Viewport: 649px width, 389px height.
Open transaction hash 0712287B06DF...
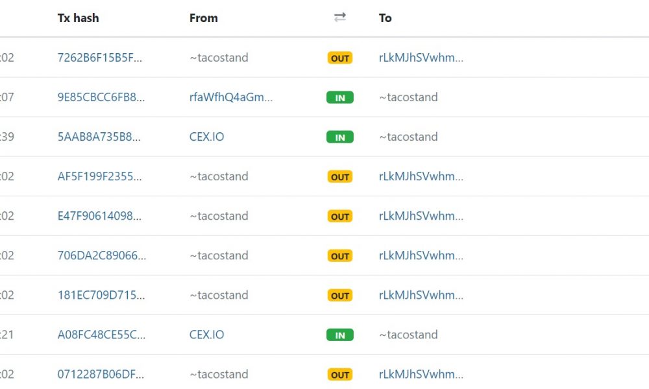tap(101, 375)
